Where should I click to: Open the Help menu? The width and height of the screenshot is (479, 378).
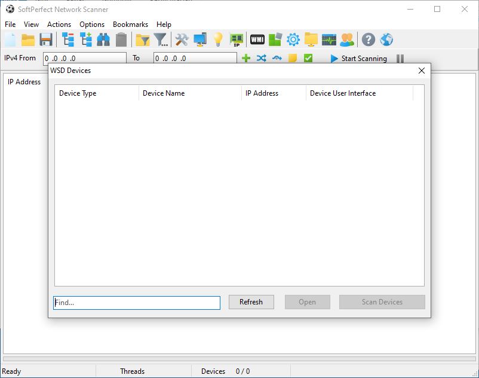[164, 25]
